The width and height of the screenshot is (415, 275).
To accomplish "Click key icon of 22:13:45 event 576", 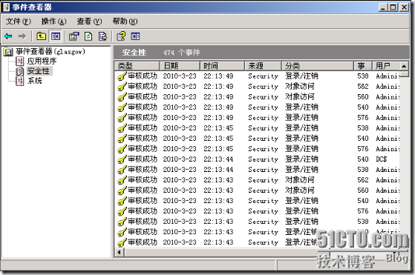I will (122, 149).
